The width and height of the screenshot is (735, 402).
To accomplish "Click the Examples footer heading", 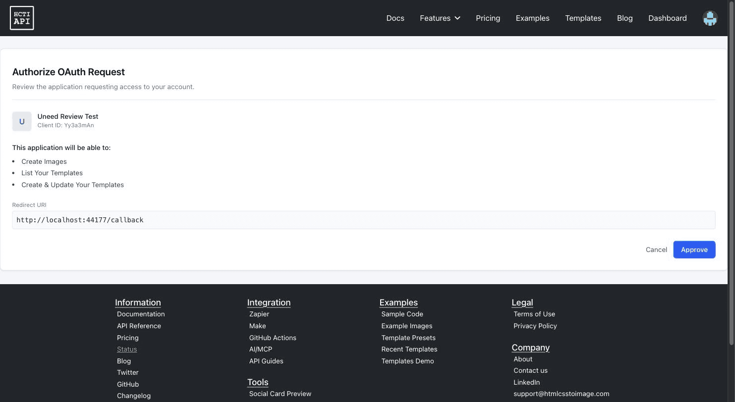I will [x=398, y=302].
